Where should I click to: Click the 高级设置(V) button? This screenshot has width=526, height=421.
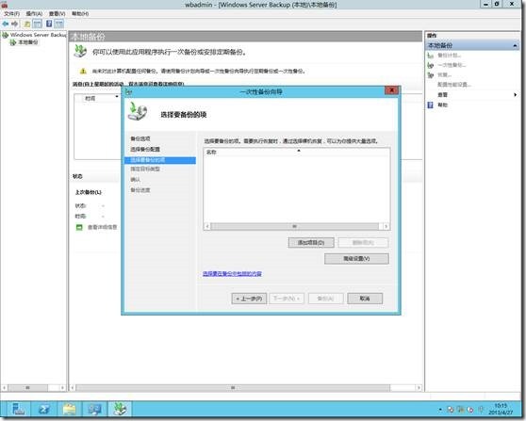click(x=356, y=258)
